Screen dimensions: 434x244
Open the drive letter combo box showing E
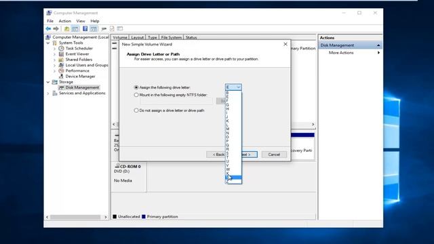[x=233, y=87]
